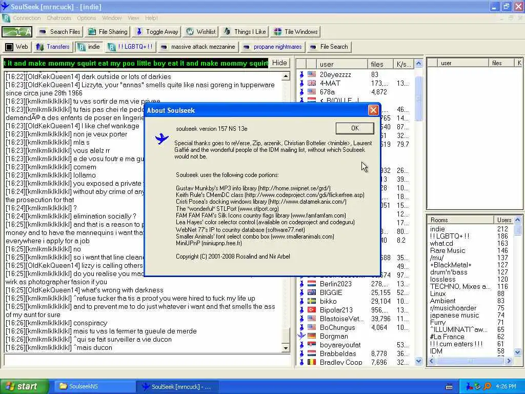
Task: Sort user list by K/s column
Action: (403, 64)
